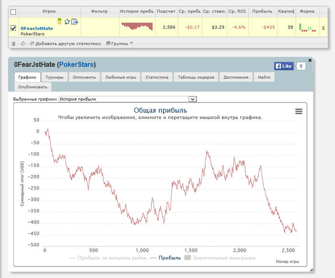335x278 pixels.
Task: Open the chart hamburger menu icon
Action: [x=299, y=111]
